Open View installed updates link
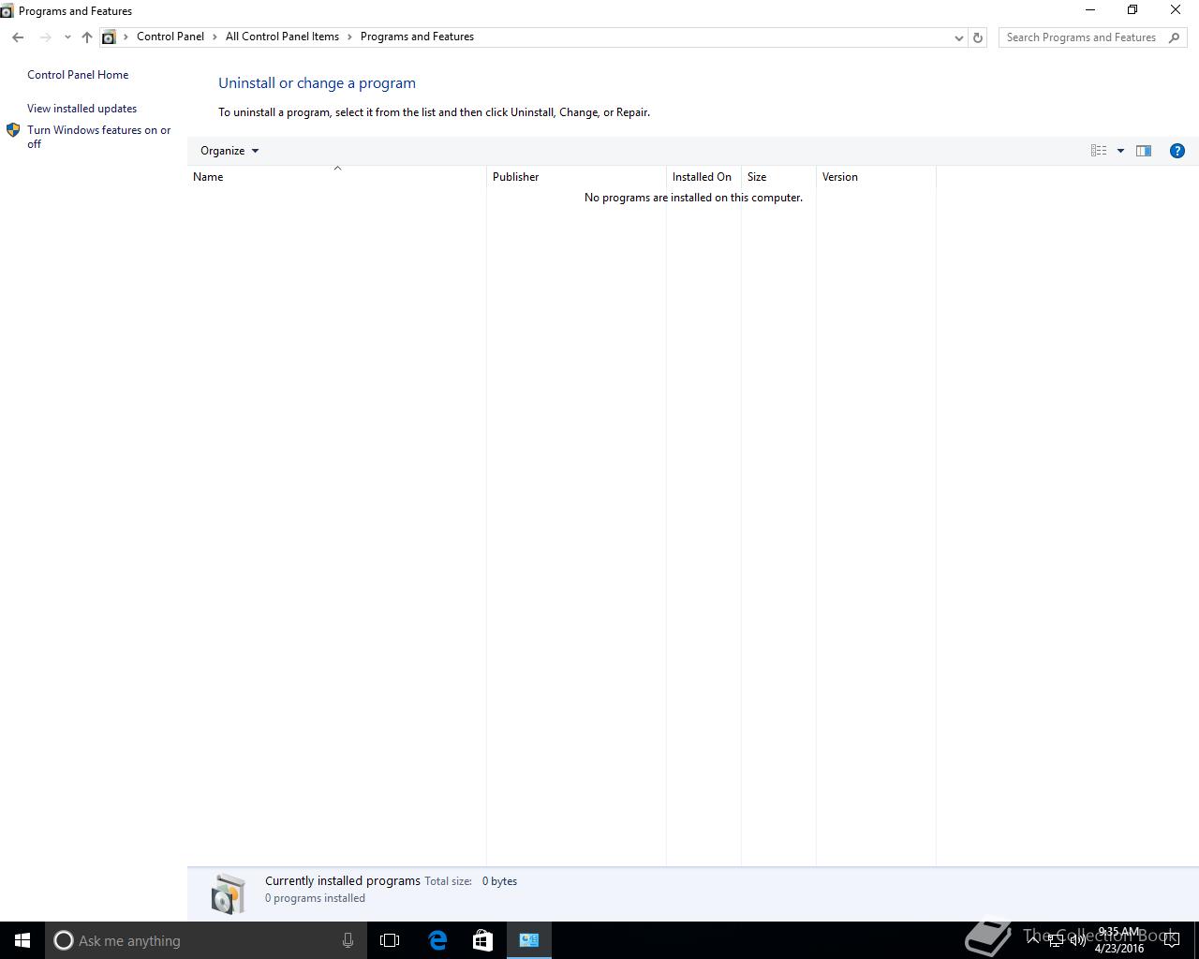 pos(81,109)
